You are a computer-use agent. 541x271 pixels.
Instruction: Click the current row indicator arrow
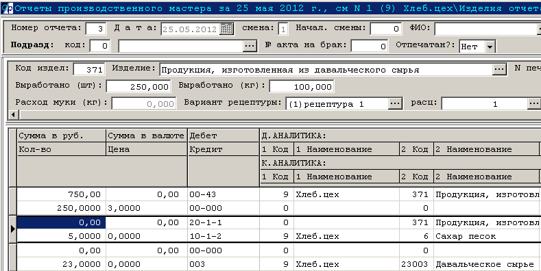click(x=13, y=229)
